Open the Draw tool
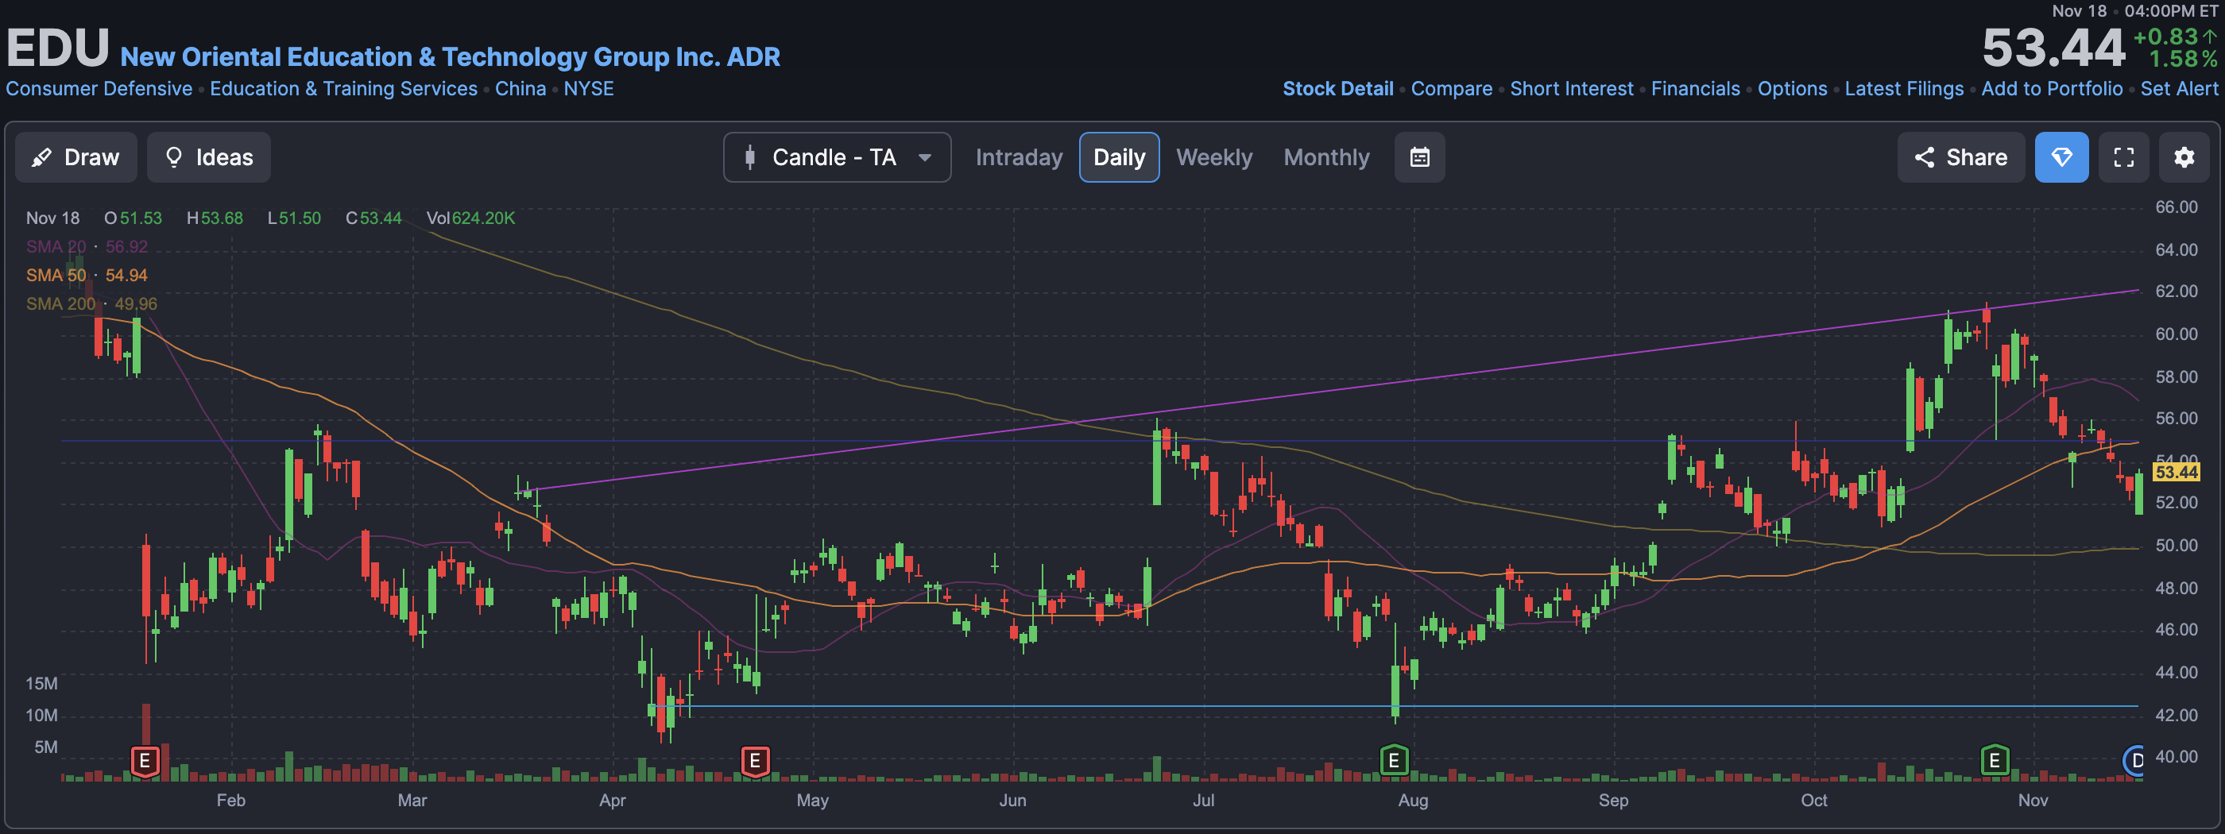 tap(76, 157)
